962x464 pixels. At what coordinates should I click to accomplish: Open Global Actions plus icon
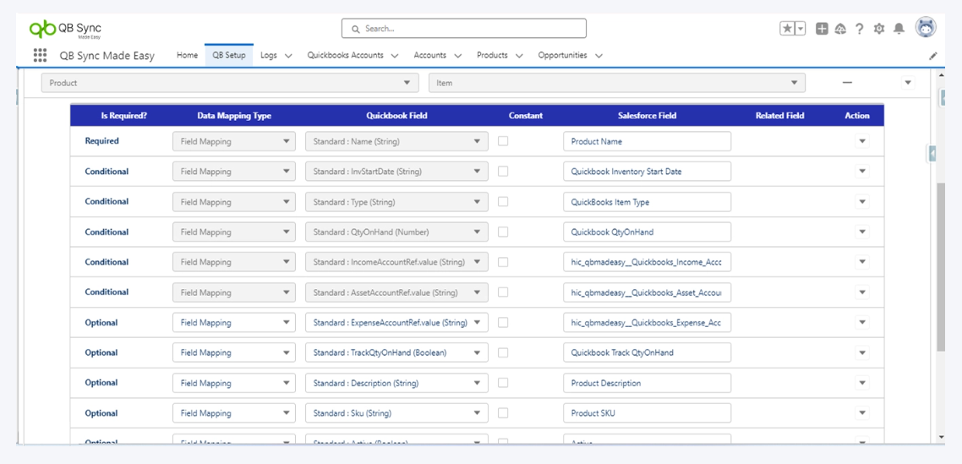tap(822, 29)
